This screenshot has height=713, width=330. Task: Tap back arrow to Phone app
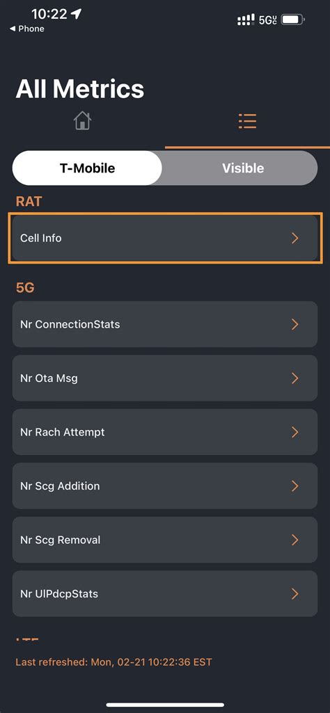click(27, 29)
